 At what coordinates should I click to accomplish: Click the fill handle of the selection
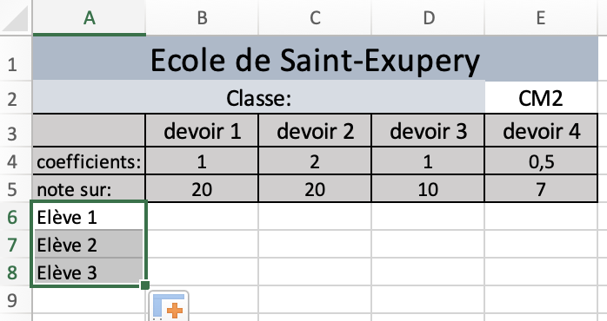145,285
